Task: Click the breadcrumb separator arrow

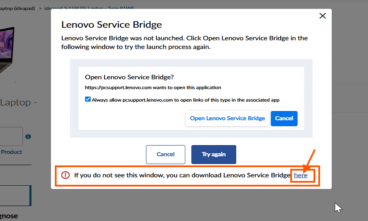Action: 40,9
